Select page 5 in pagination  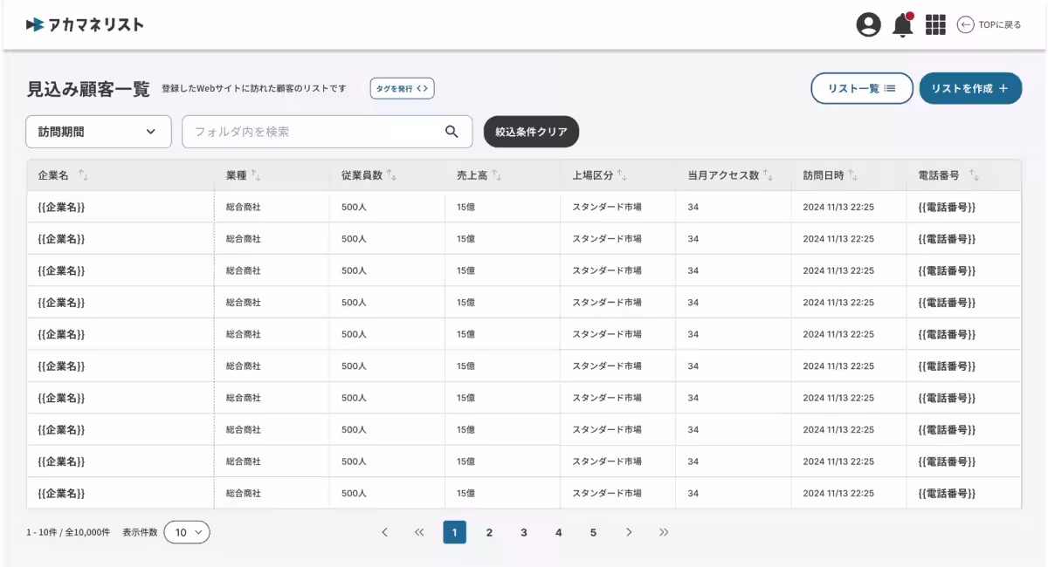click(x=593, y=532)
